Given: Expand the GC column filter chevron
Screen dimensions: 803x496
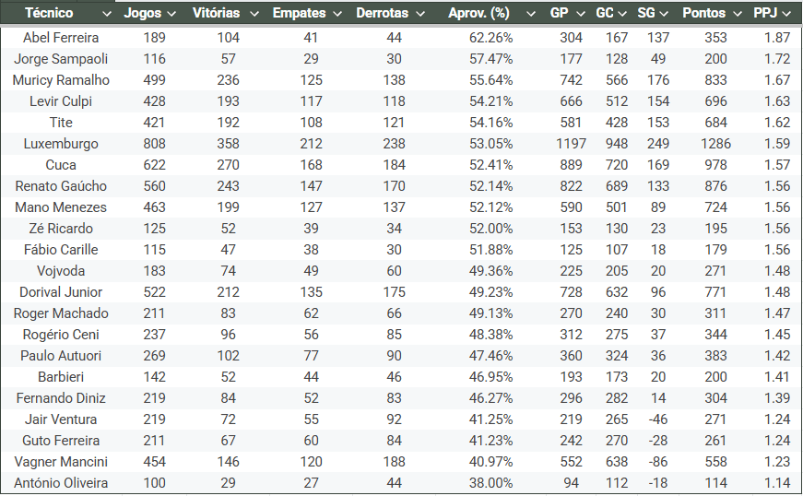Looking at the screenshot, I should (625, 14).
